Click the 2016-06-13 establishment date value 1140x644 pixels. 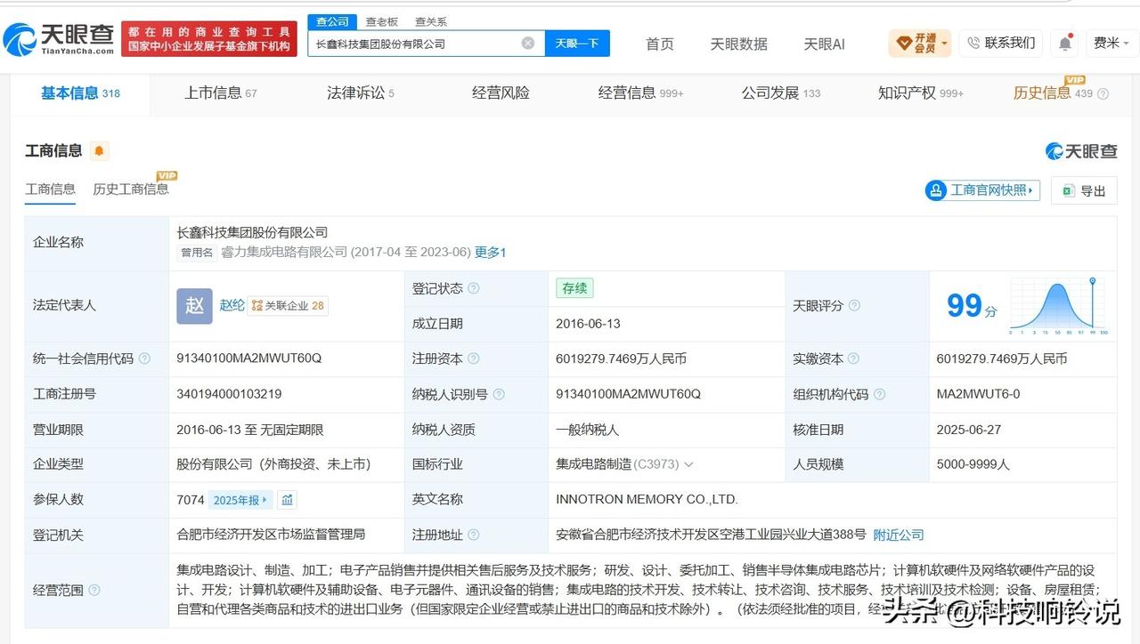pos(588,324)
